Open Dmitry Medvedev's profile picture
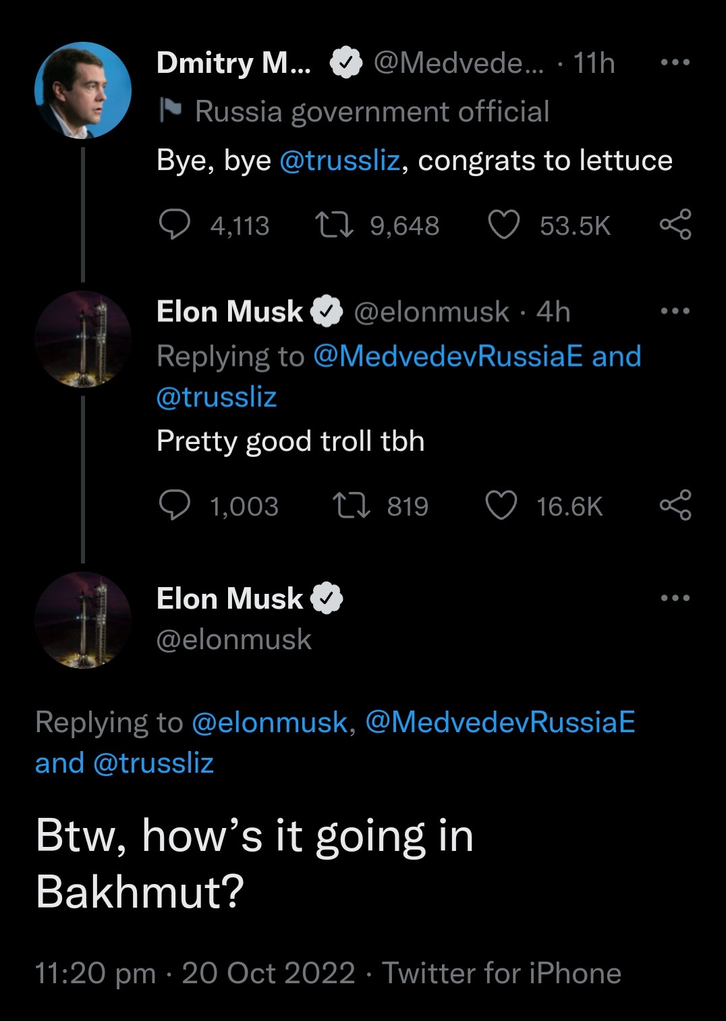The image size is (726, 1021). [83, 90]
